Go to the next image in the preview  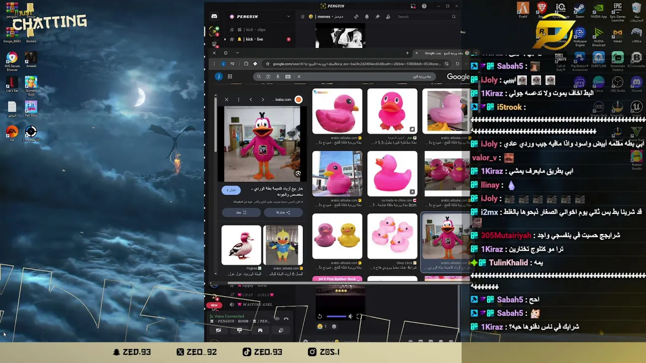(262, 100)
